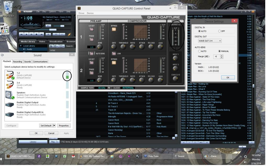Switch to Recording tab in Sound
Viewport: 268px width, 167px height.
(x=18, y=62)
